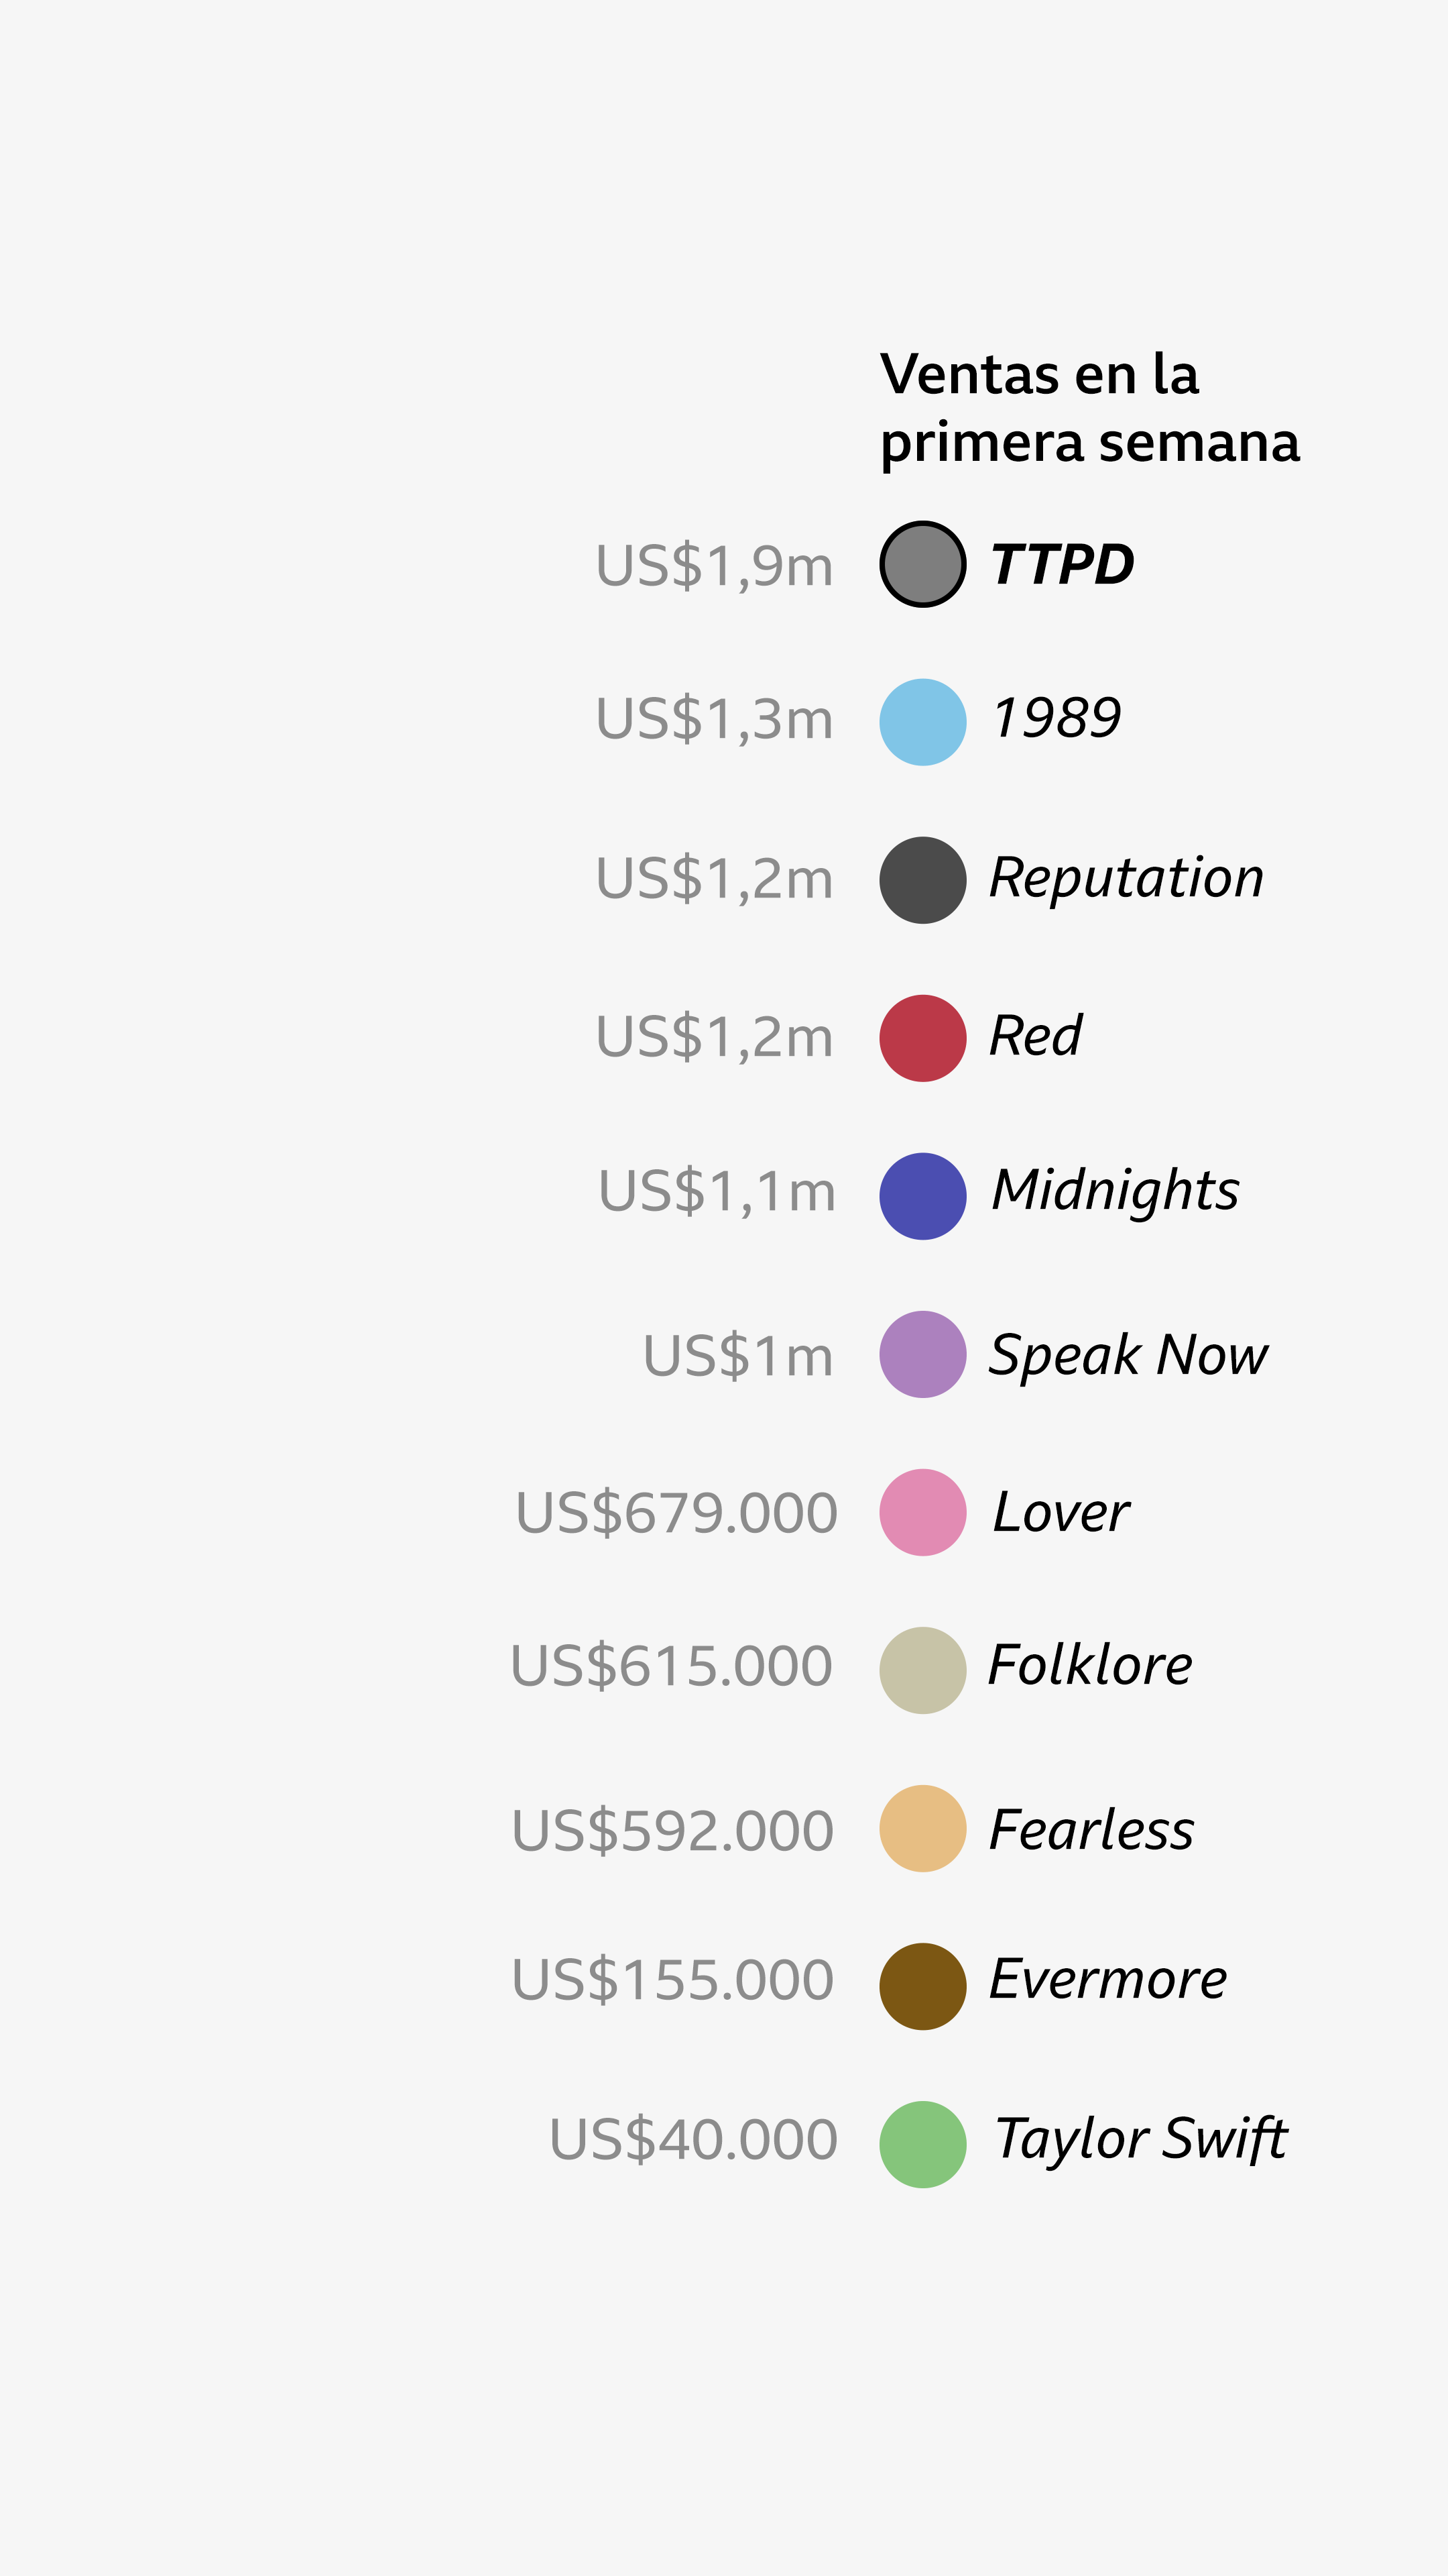The width and height of the screenshot is (1448, 2576).
Task: Click the US$679.000 sales figure
Action: [676, 1512]
